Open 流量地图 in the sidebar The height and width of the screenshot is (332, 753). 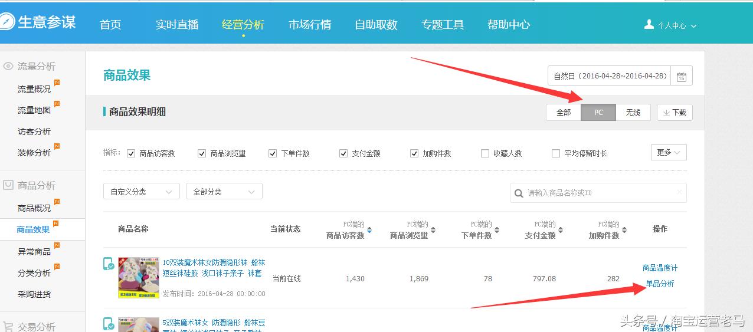pos(34,110)
